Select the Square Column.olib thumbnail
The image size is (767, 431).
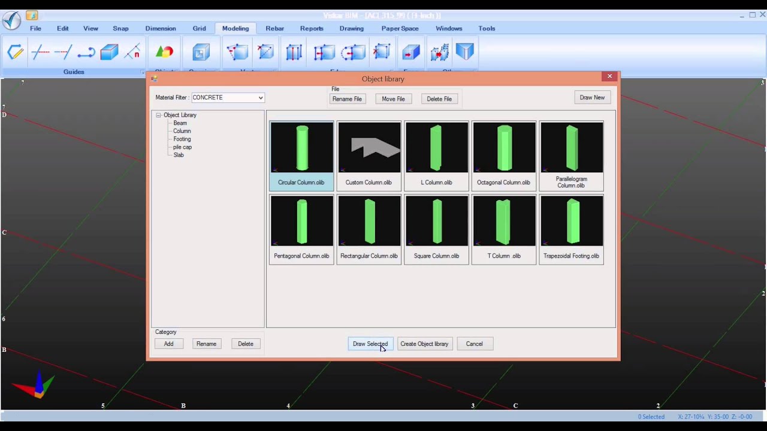coord(436,229)
